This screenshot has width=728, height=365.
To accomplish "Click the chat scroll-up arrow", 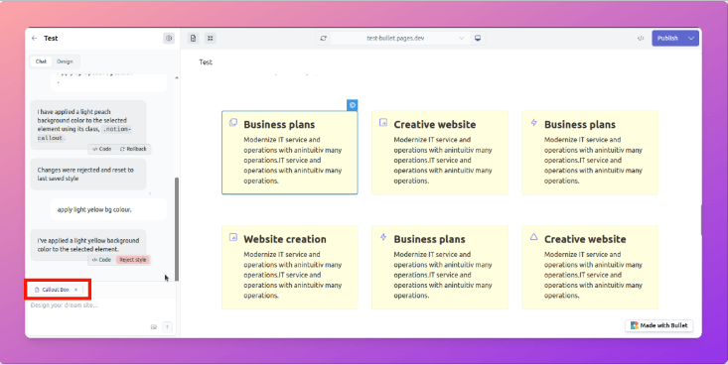I will click(x=177, y=78).
